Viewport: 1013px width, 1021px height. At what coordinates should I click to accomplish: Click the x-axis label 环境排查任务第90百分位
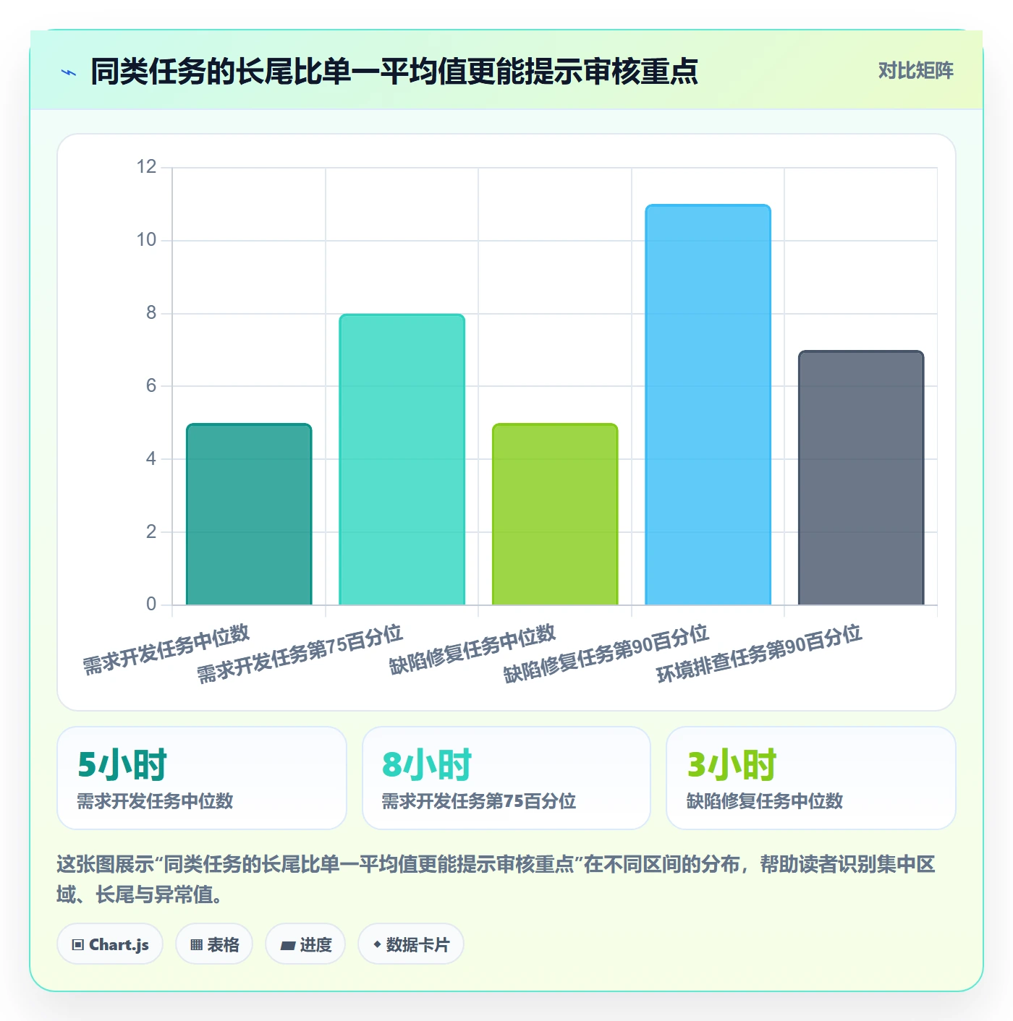click(759, 654)
